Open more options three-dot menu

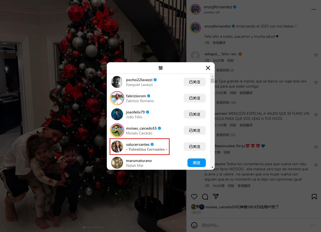[314, 9]
